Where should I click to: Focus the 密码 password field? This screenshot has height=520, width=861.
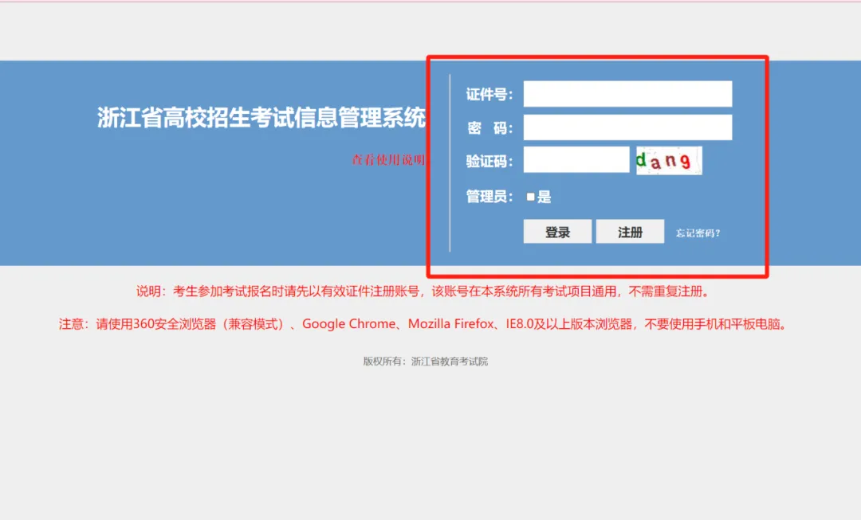627,127
